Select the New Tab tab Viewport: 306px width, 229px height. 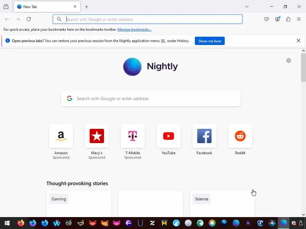point(47,7)
